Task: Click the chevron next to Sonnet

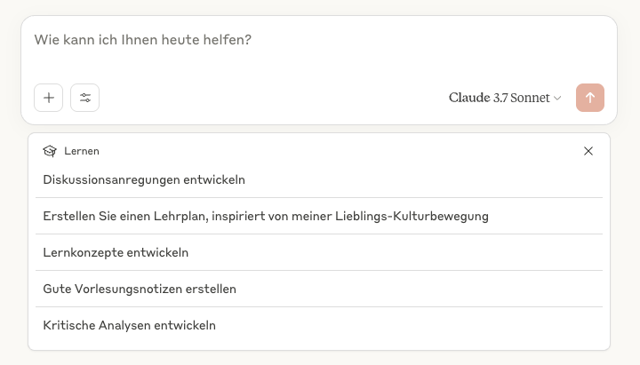Action: click(558, 99)
